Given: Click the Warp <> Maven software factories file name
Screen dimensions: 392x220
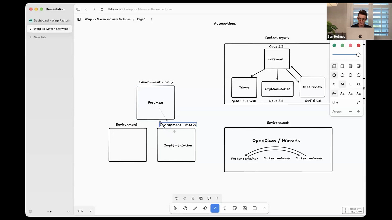Looking at the screenshot, I should point(108,19).
